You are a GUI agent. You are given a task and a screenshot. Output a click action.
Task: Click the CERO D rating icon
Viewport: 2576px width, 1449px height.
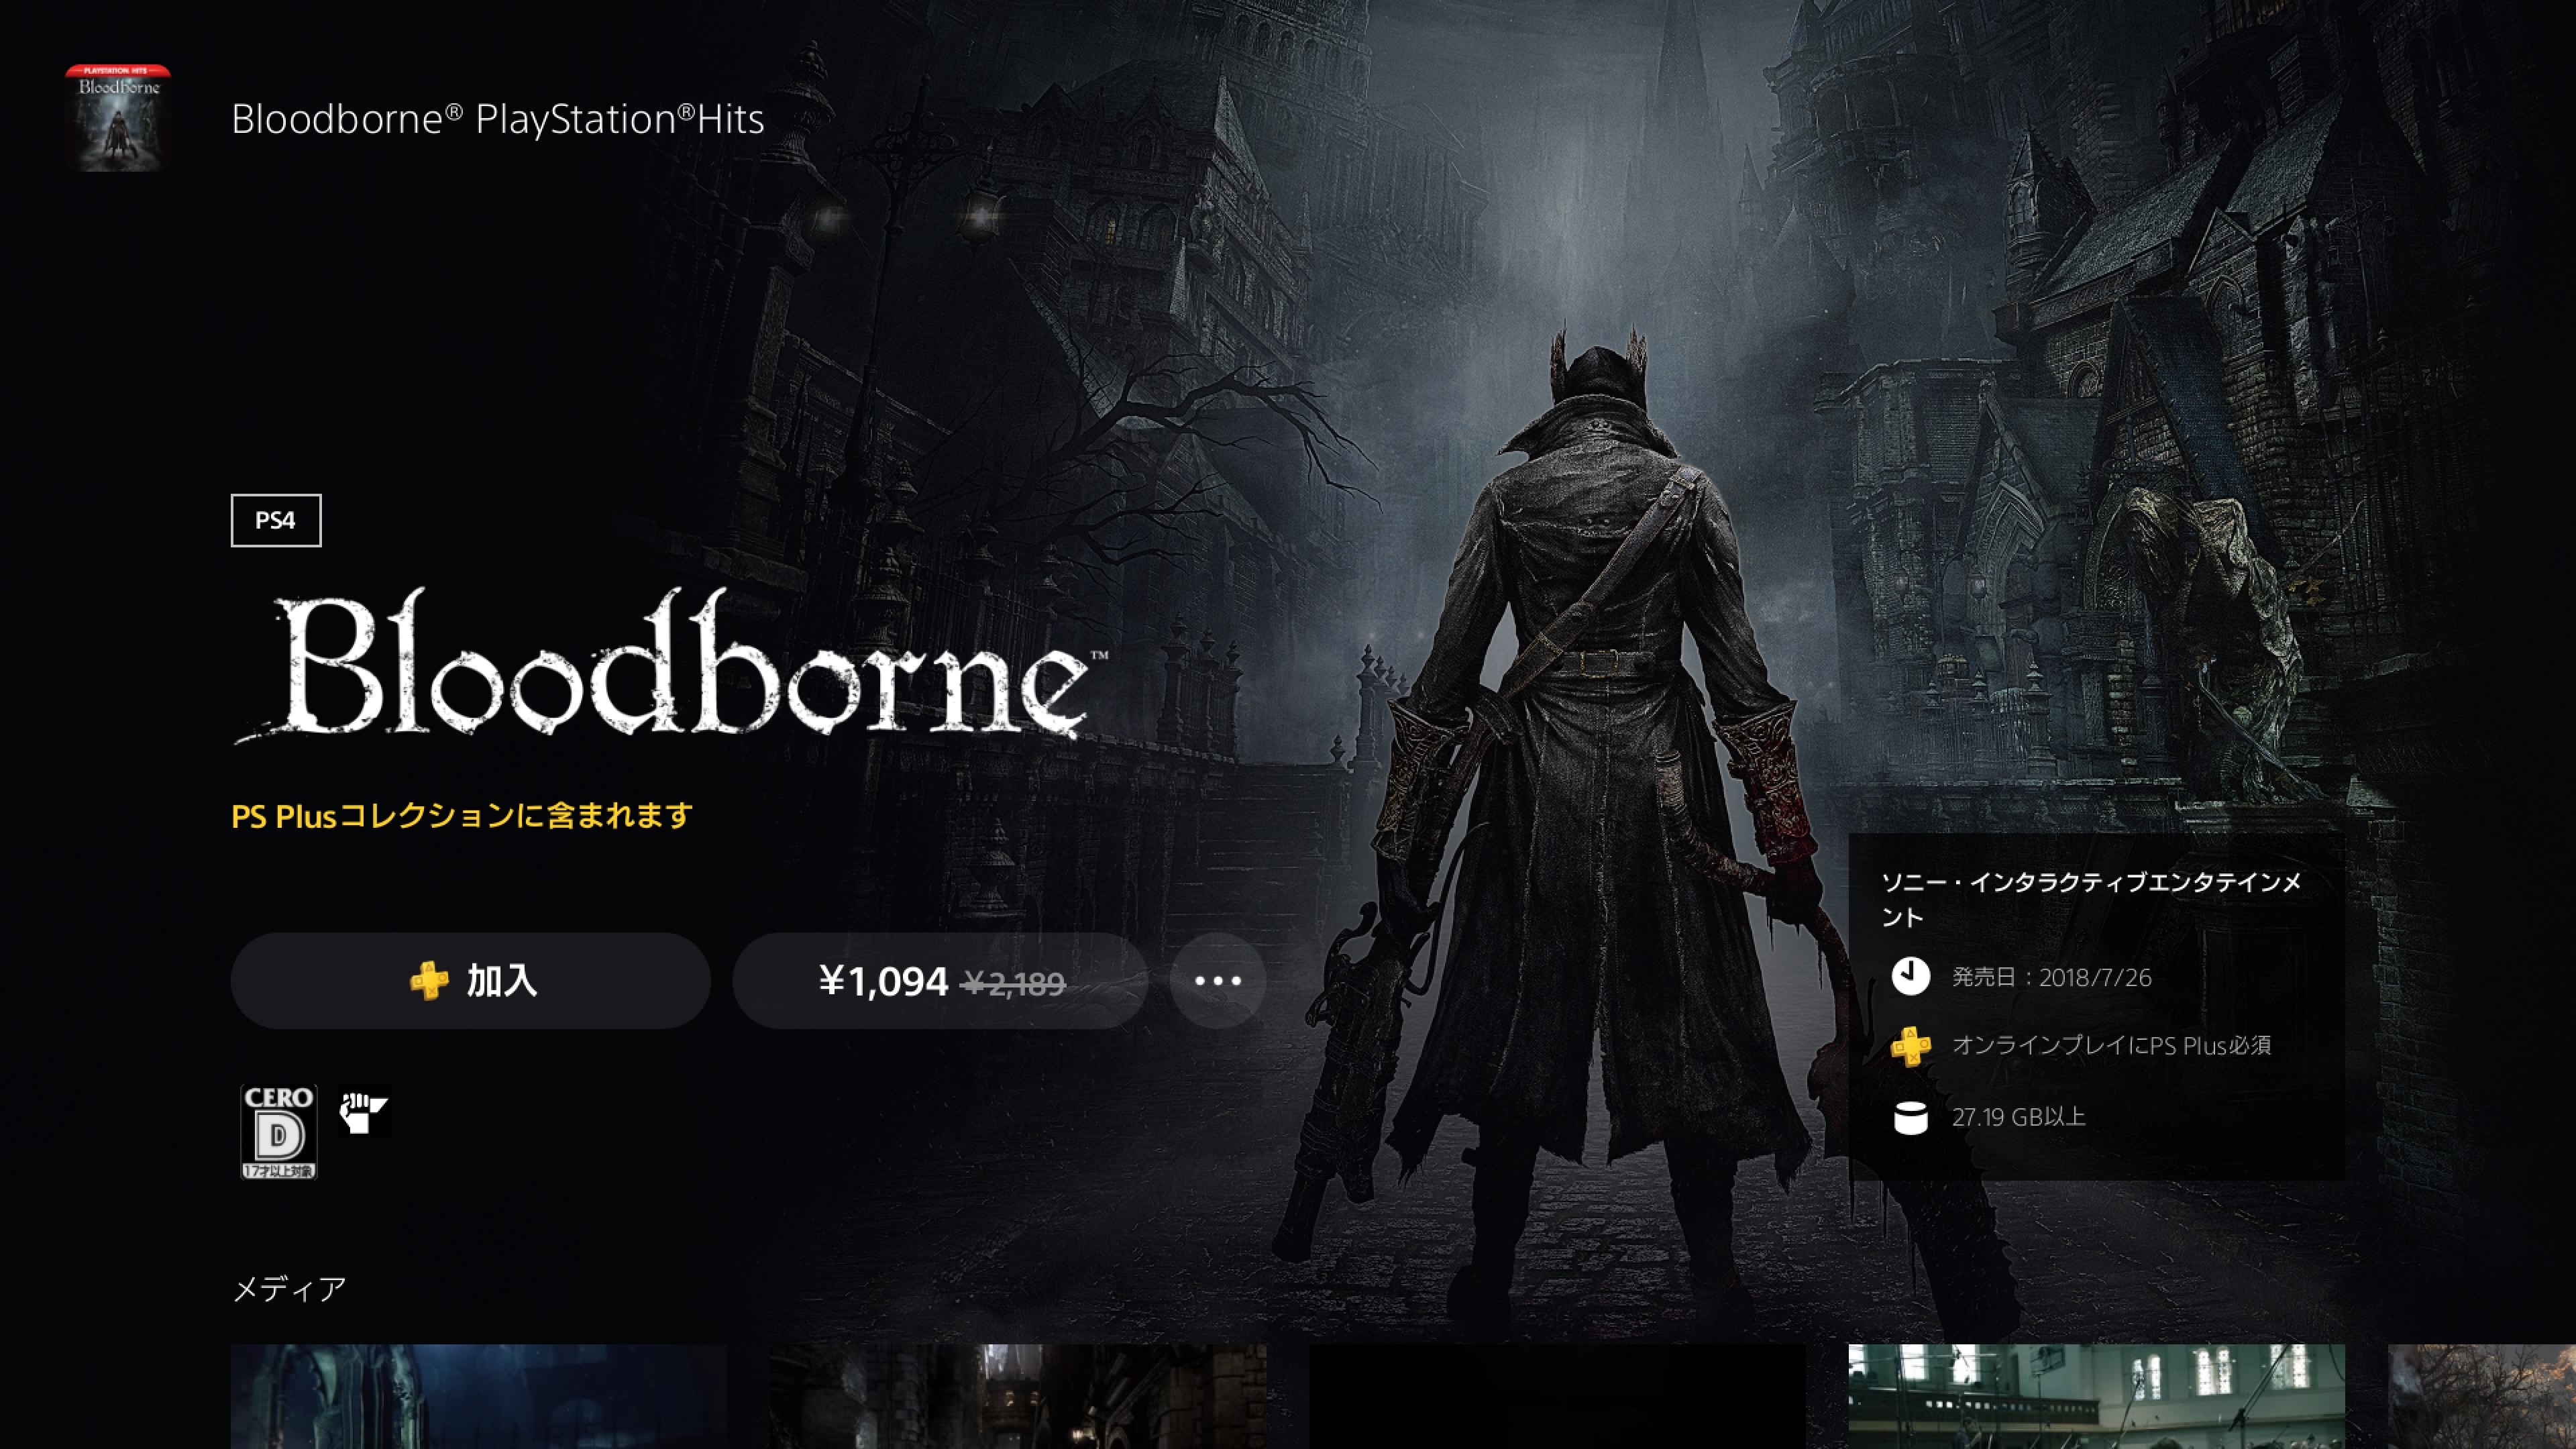279,1131
